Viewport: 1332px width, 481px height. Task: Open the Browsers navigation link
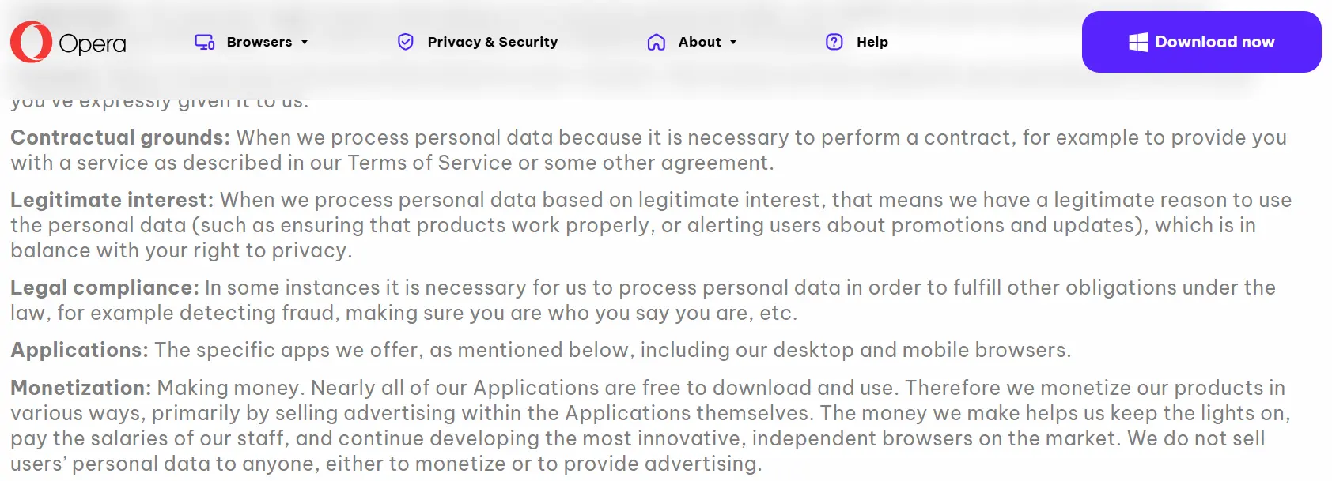pyautogui.click(x=261, y=42)
